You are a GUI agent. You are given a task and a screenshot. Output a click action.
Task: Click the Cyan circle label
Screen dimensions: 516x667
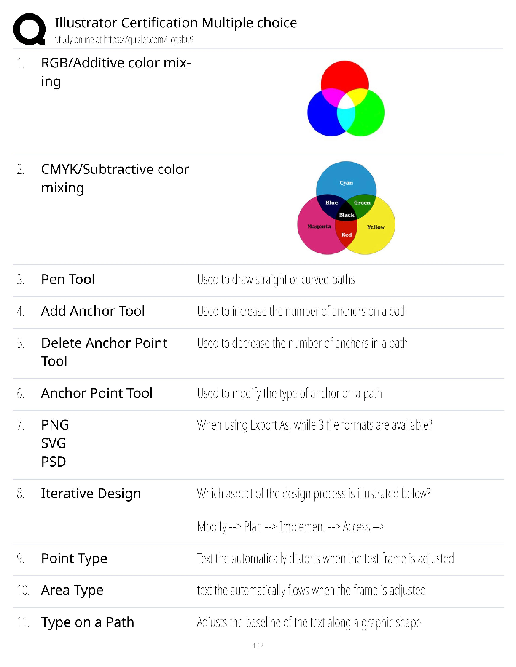coord(346,183)
